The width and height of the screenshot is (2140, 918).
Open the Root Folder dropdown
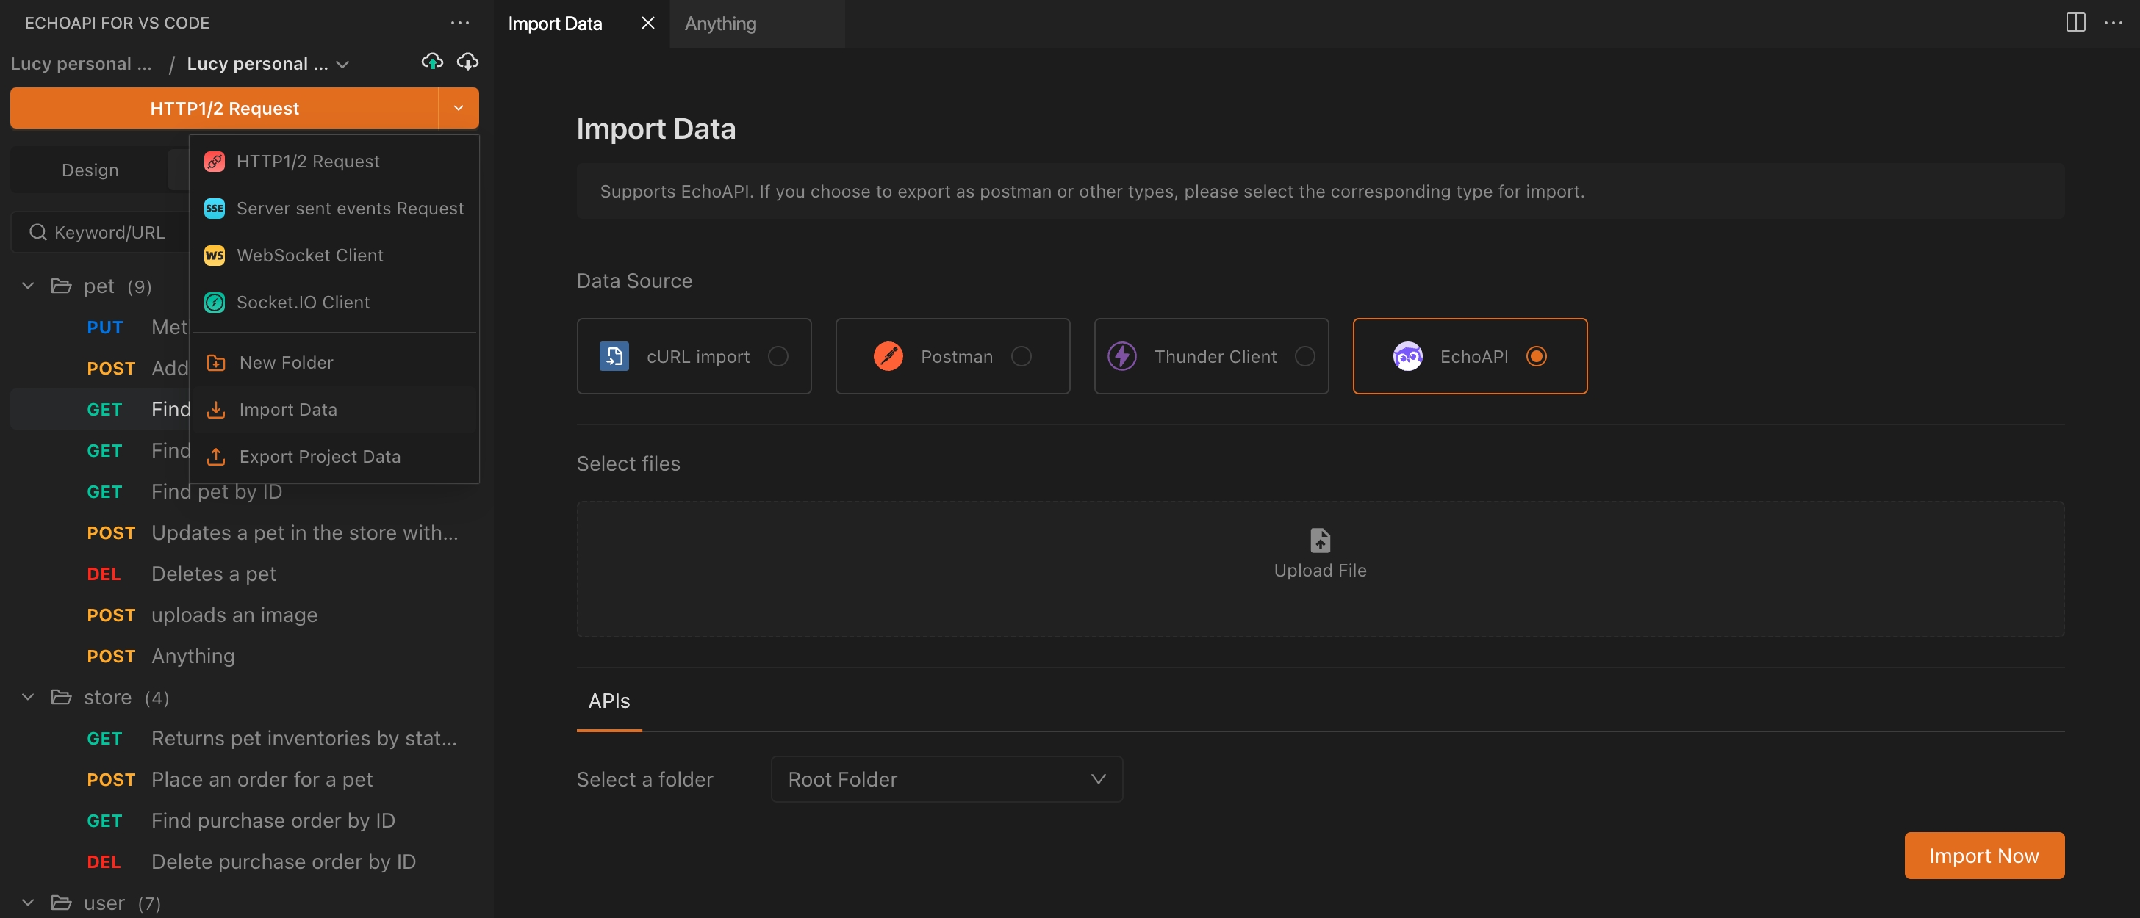click(x=947, y=779)
